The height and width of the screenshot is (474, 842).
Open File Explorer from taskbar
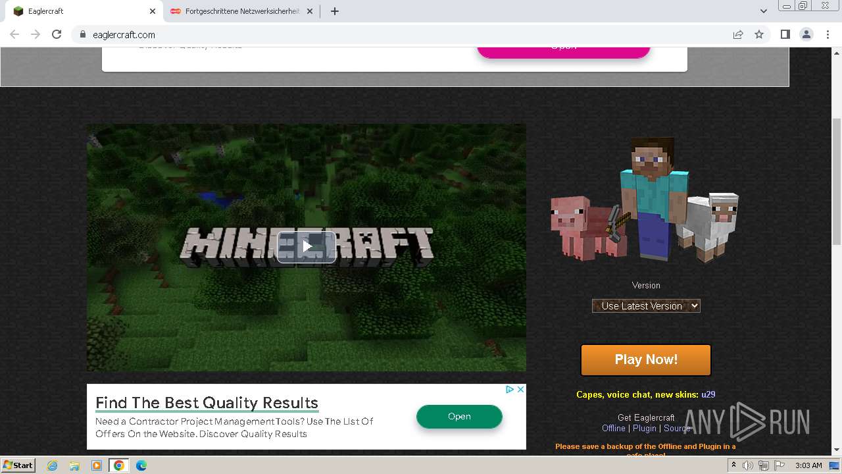click(x=74, y=465)
